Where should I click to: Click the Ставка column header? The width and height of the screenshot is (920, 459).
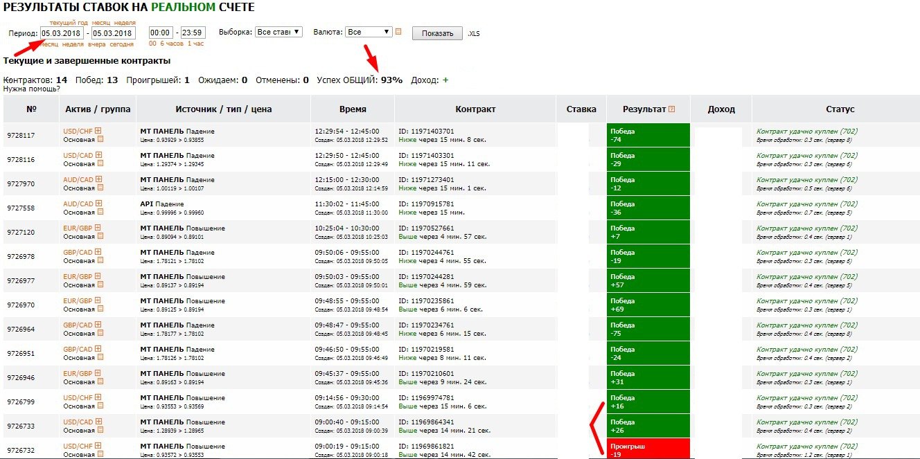pos(581,109)
